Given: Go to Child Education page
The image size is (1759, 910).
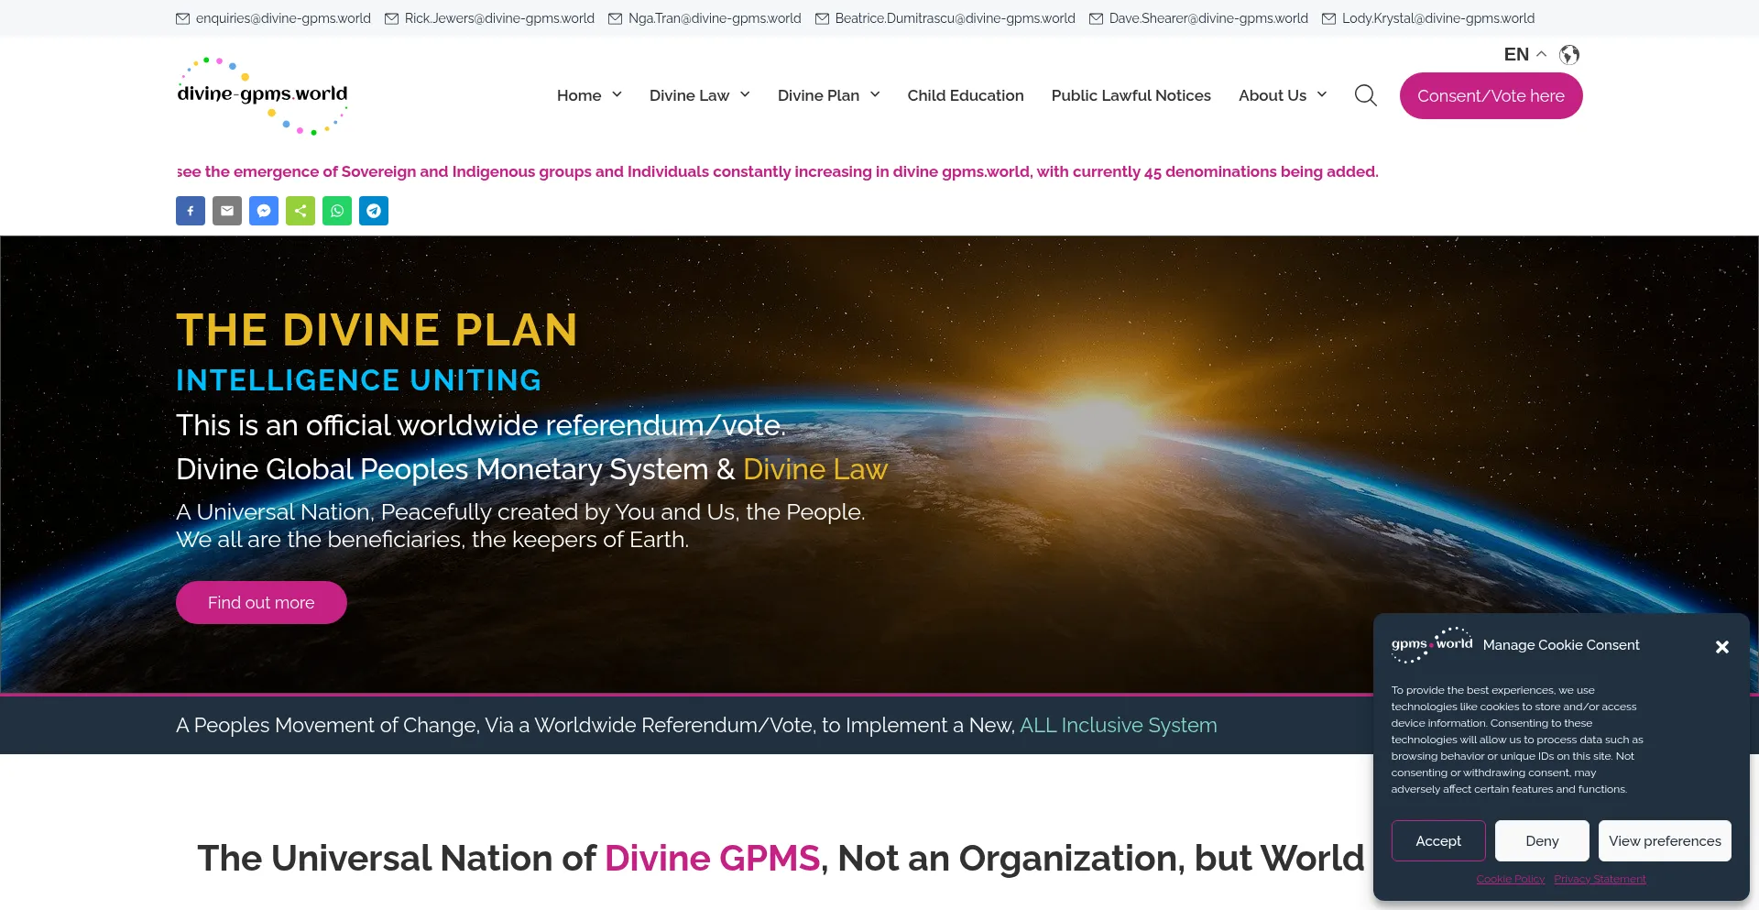Looking at the screenshot, I should coord(966,95).
